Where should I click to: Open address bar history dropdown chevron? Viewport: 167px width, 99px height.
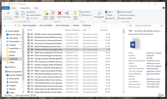(x=128, y=25)
